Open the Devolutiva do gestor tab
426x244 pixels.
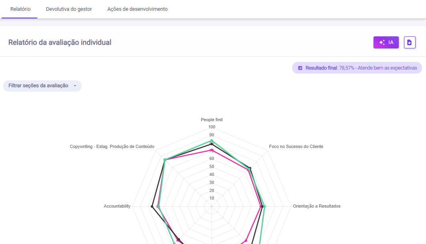(x=69, y=9)
